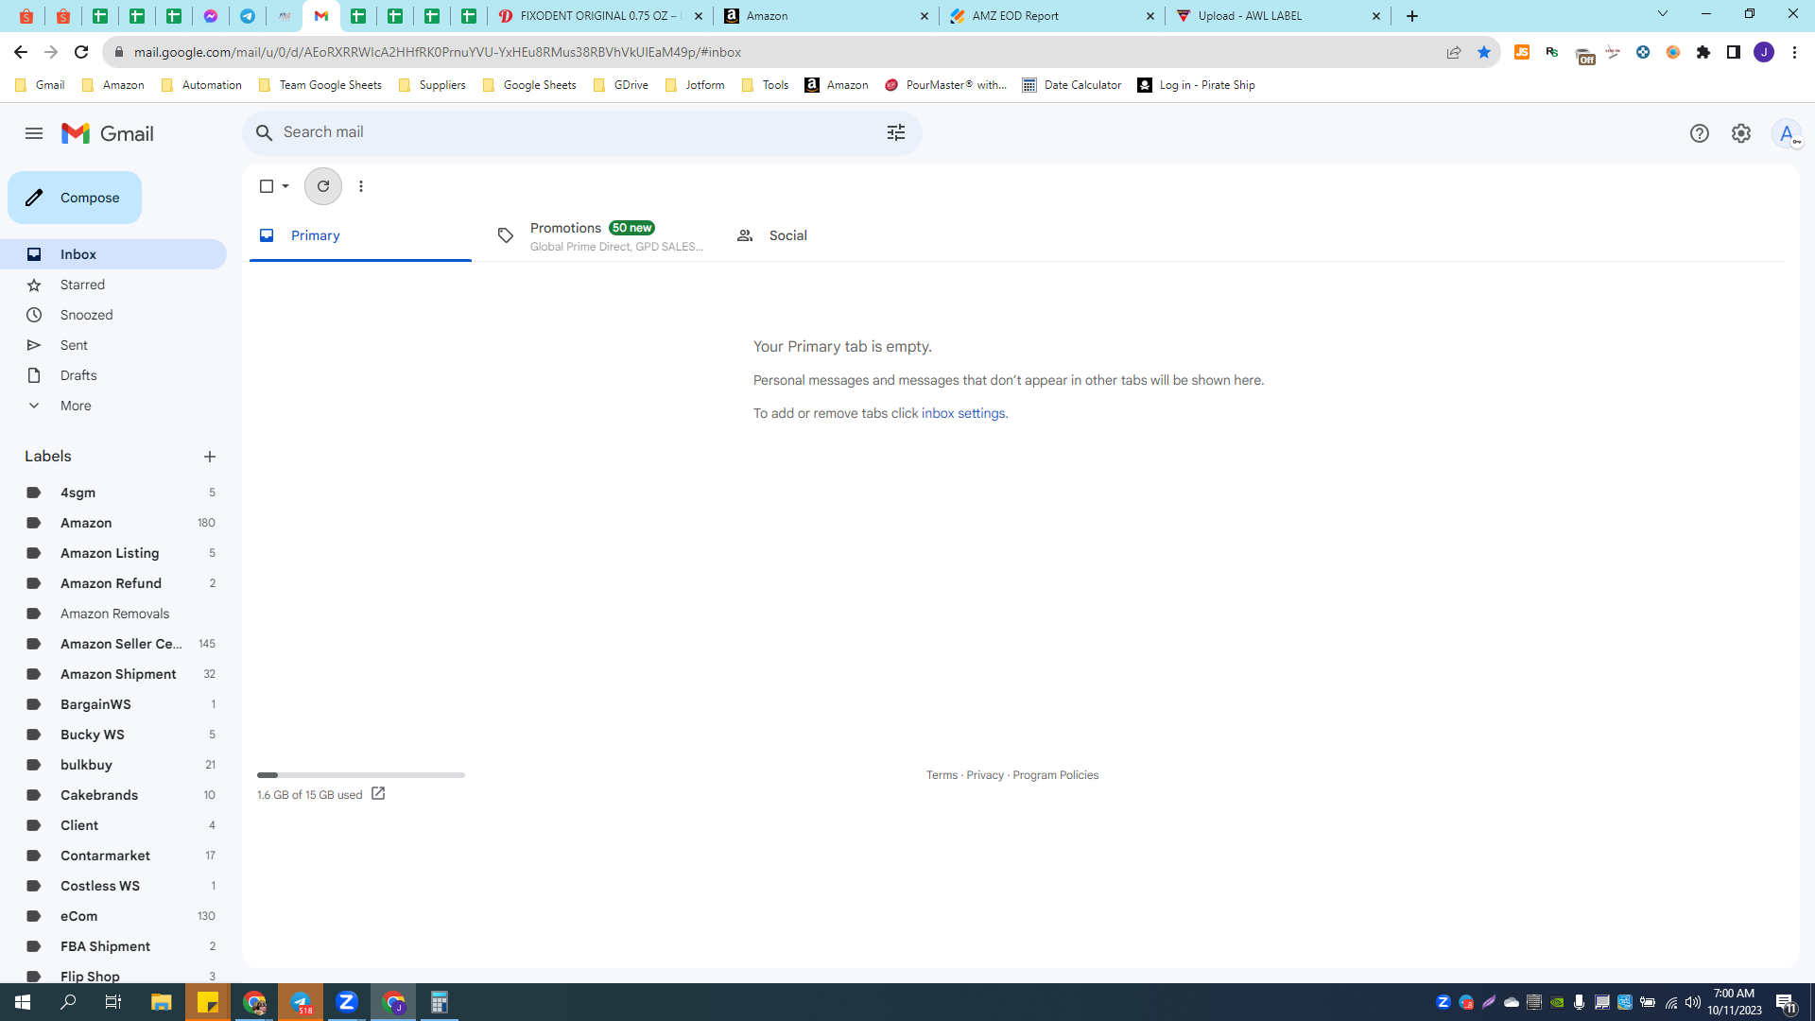This screenshot has height=1021, width=1815.
Task: Open the FBA Shipment label
Action: 113,946
